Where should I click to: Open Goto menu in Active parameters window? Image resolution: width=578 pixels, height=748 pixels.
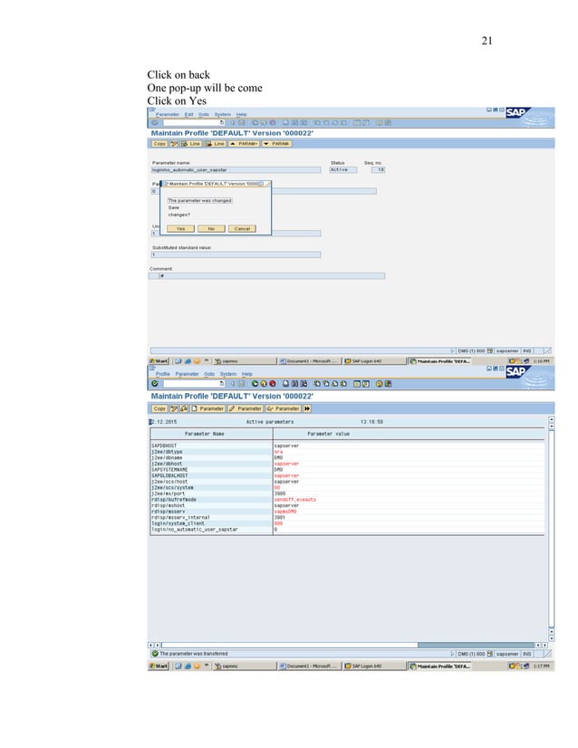209,374
